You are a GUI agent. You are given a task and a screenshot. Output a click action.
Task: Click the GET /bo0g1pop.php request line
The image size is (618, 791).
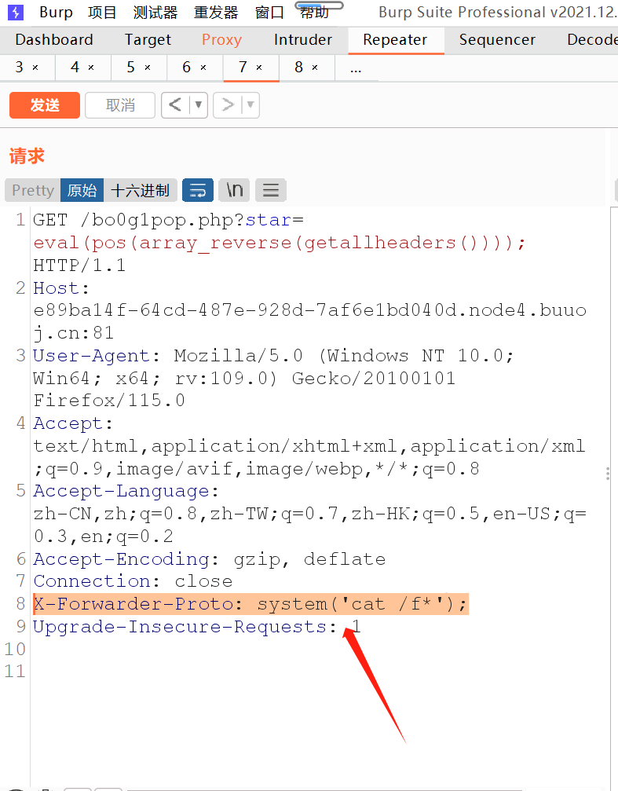pyautogui.click(x=169, y=221)
